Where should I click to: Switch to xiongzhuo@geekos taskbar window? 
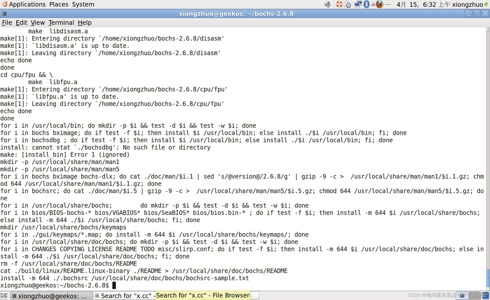[x=52, y=296]
